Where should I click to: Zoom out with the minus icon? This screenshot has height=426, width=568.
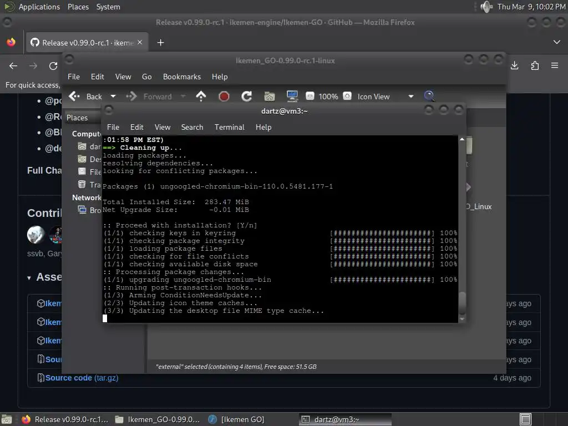click(310, 96)
